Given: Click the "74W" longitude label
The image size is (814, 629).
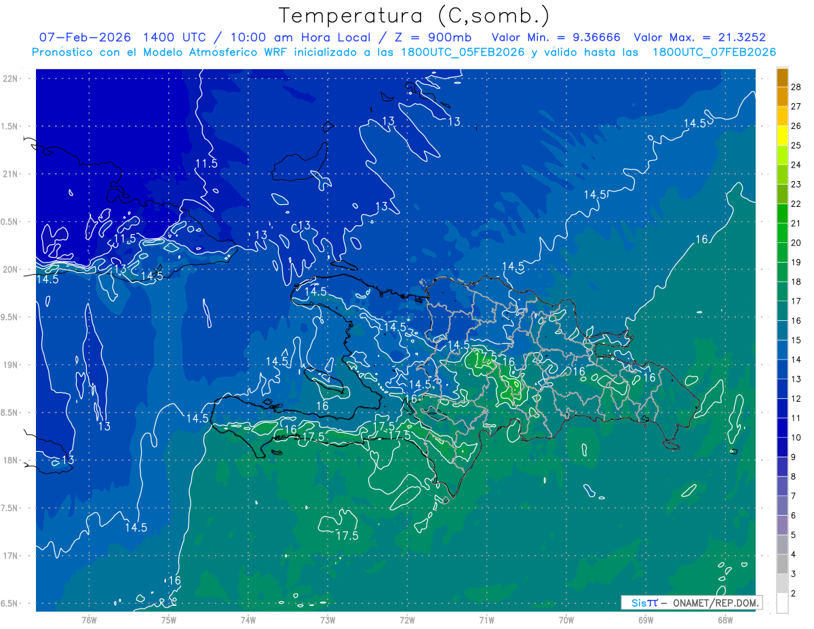Looking at the screenshot, I should point(248,620).
